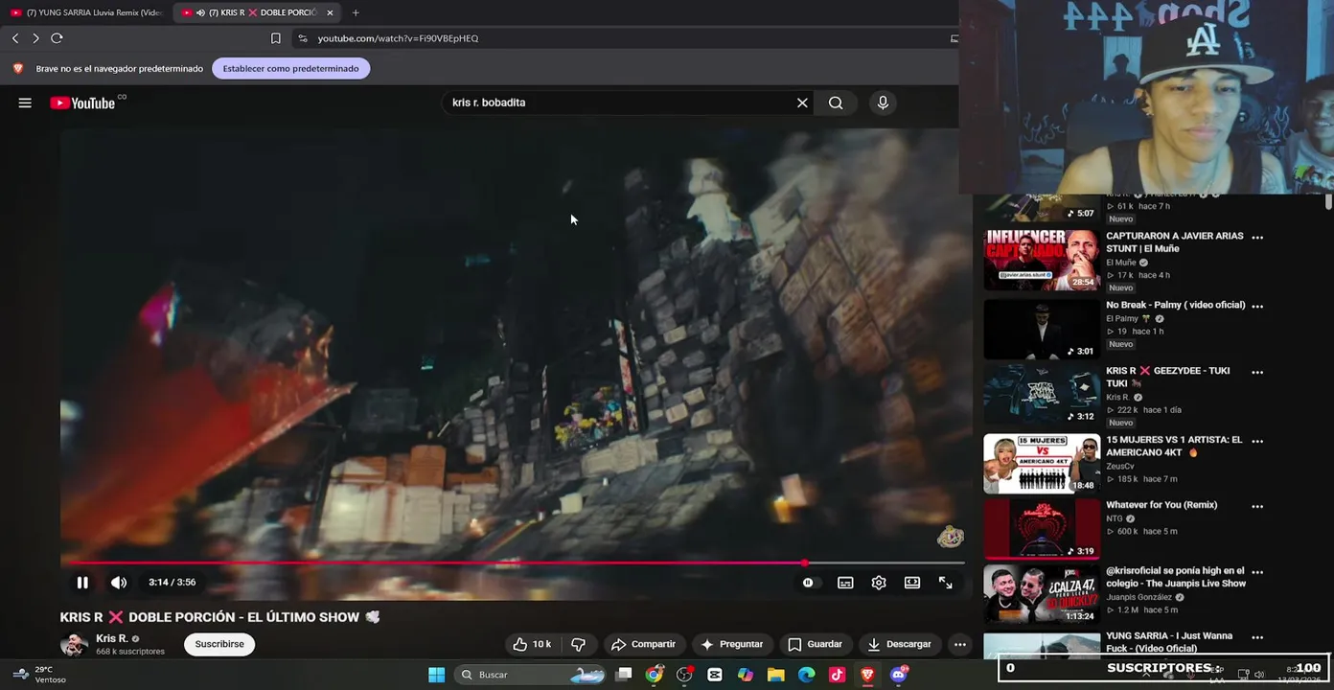Viewport: 1334px width, 690px height.
Task: Click the taskbar Buscar search box
Action: (x=532, y=675)
